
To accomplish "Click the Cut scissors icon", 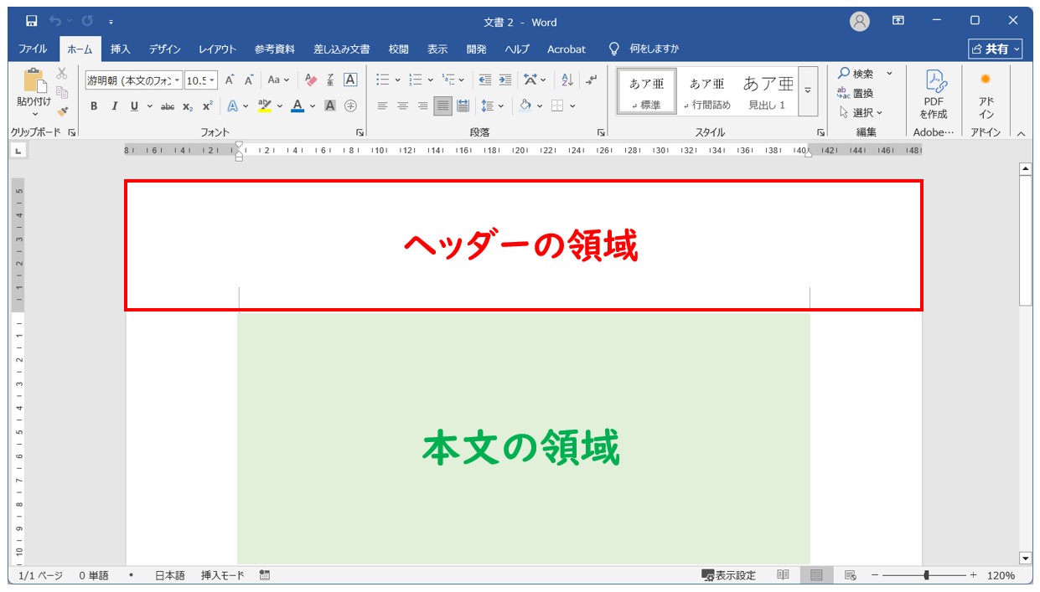I will click(61, 74).
